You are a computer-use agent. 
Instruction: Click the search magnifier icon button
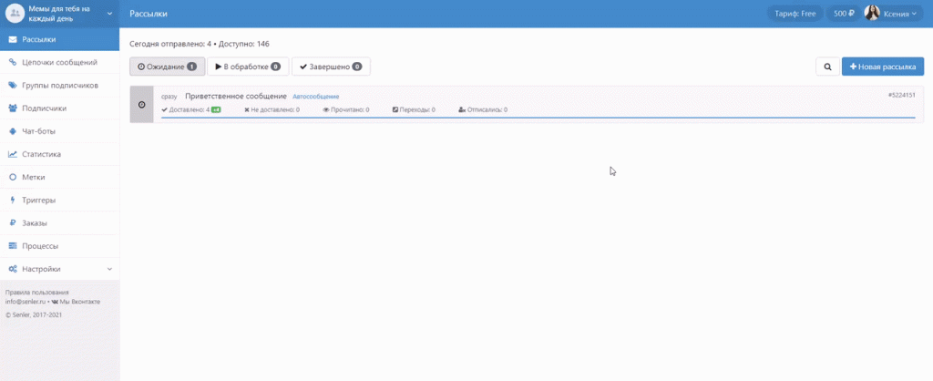(x=827, y=67)
